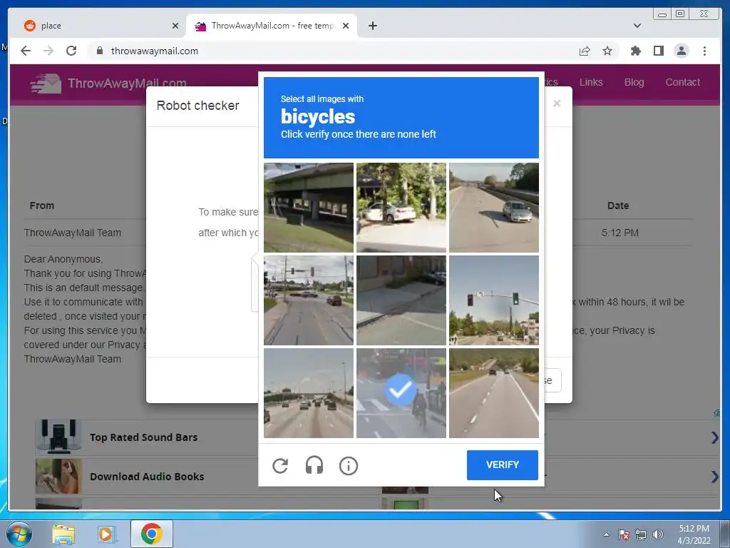Close the 'place' tab
Screen dimensions: 730x548
click(x=175, y=26)
